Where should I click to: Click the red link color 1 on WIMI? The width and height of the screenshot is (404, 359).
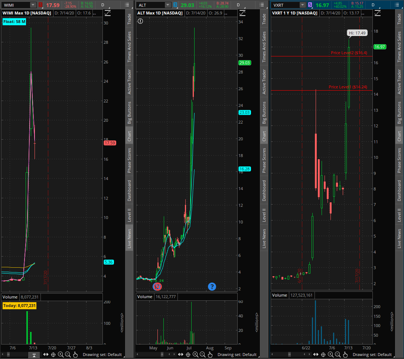pos(40,5)
